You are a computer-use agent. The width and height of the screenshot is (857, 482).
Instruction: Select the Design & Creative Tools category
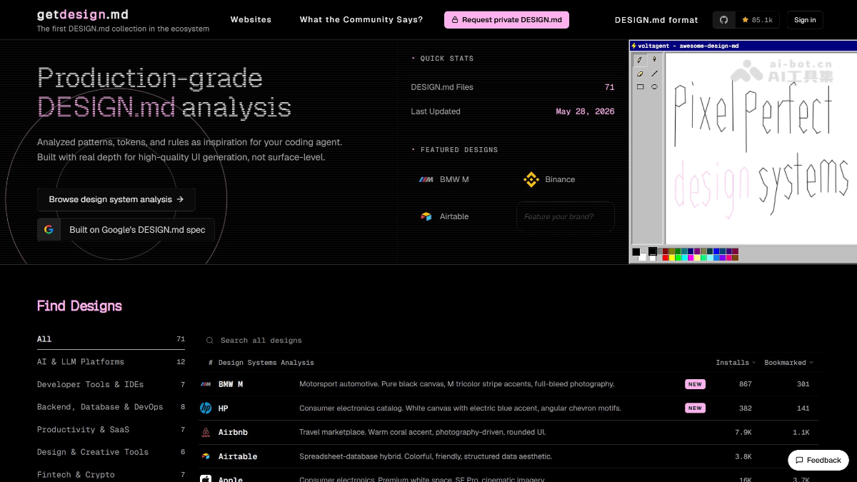point(111,452)
